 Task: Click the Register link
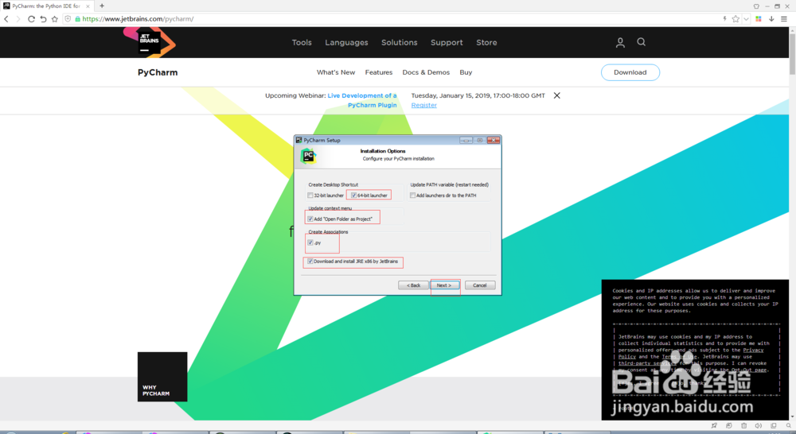(424, 106)
